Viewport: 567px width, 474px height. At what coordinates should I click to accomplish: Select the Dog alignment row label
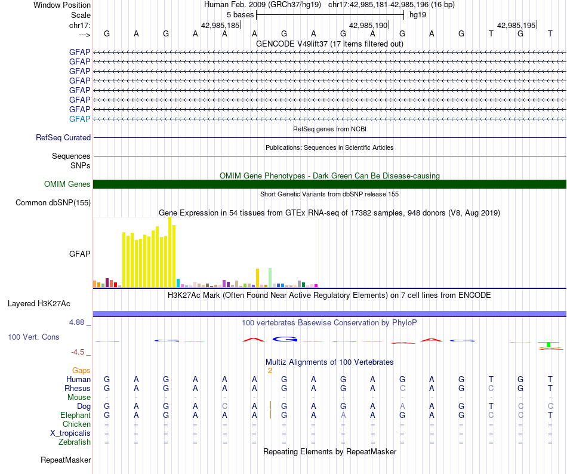coord(84,407)
